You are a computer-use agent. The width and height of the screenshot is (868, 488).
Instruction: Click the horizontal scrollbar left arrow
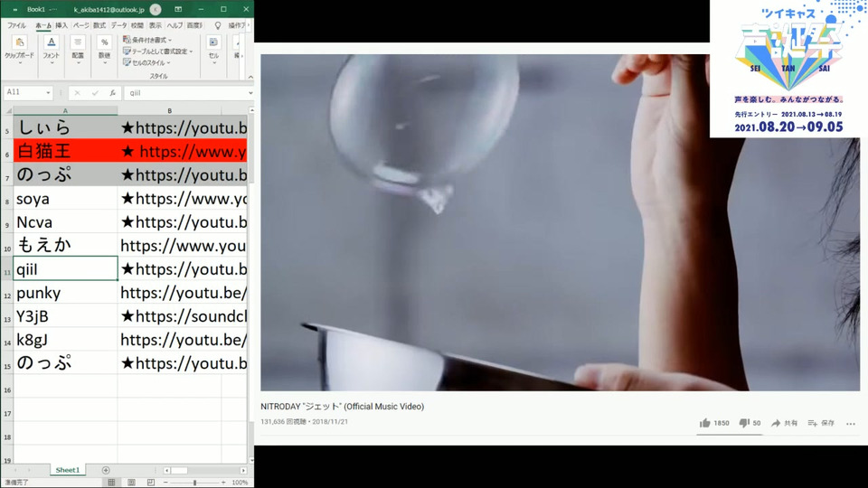[x=166, y=470]
